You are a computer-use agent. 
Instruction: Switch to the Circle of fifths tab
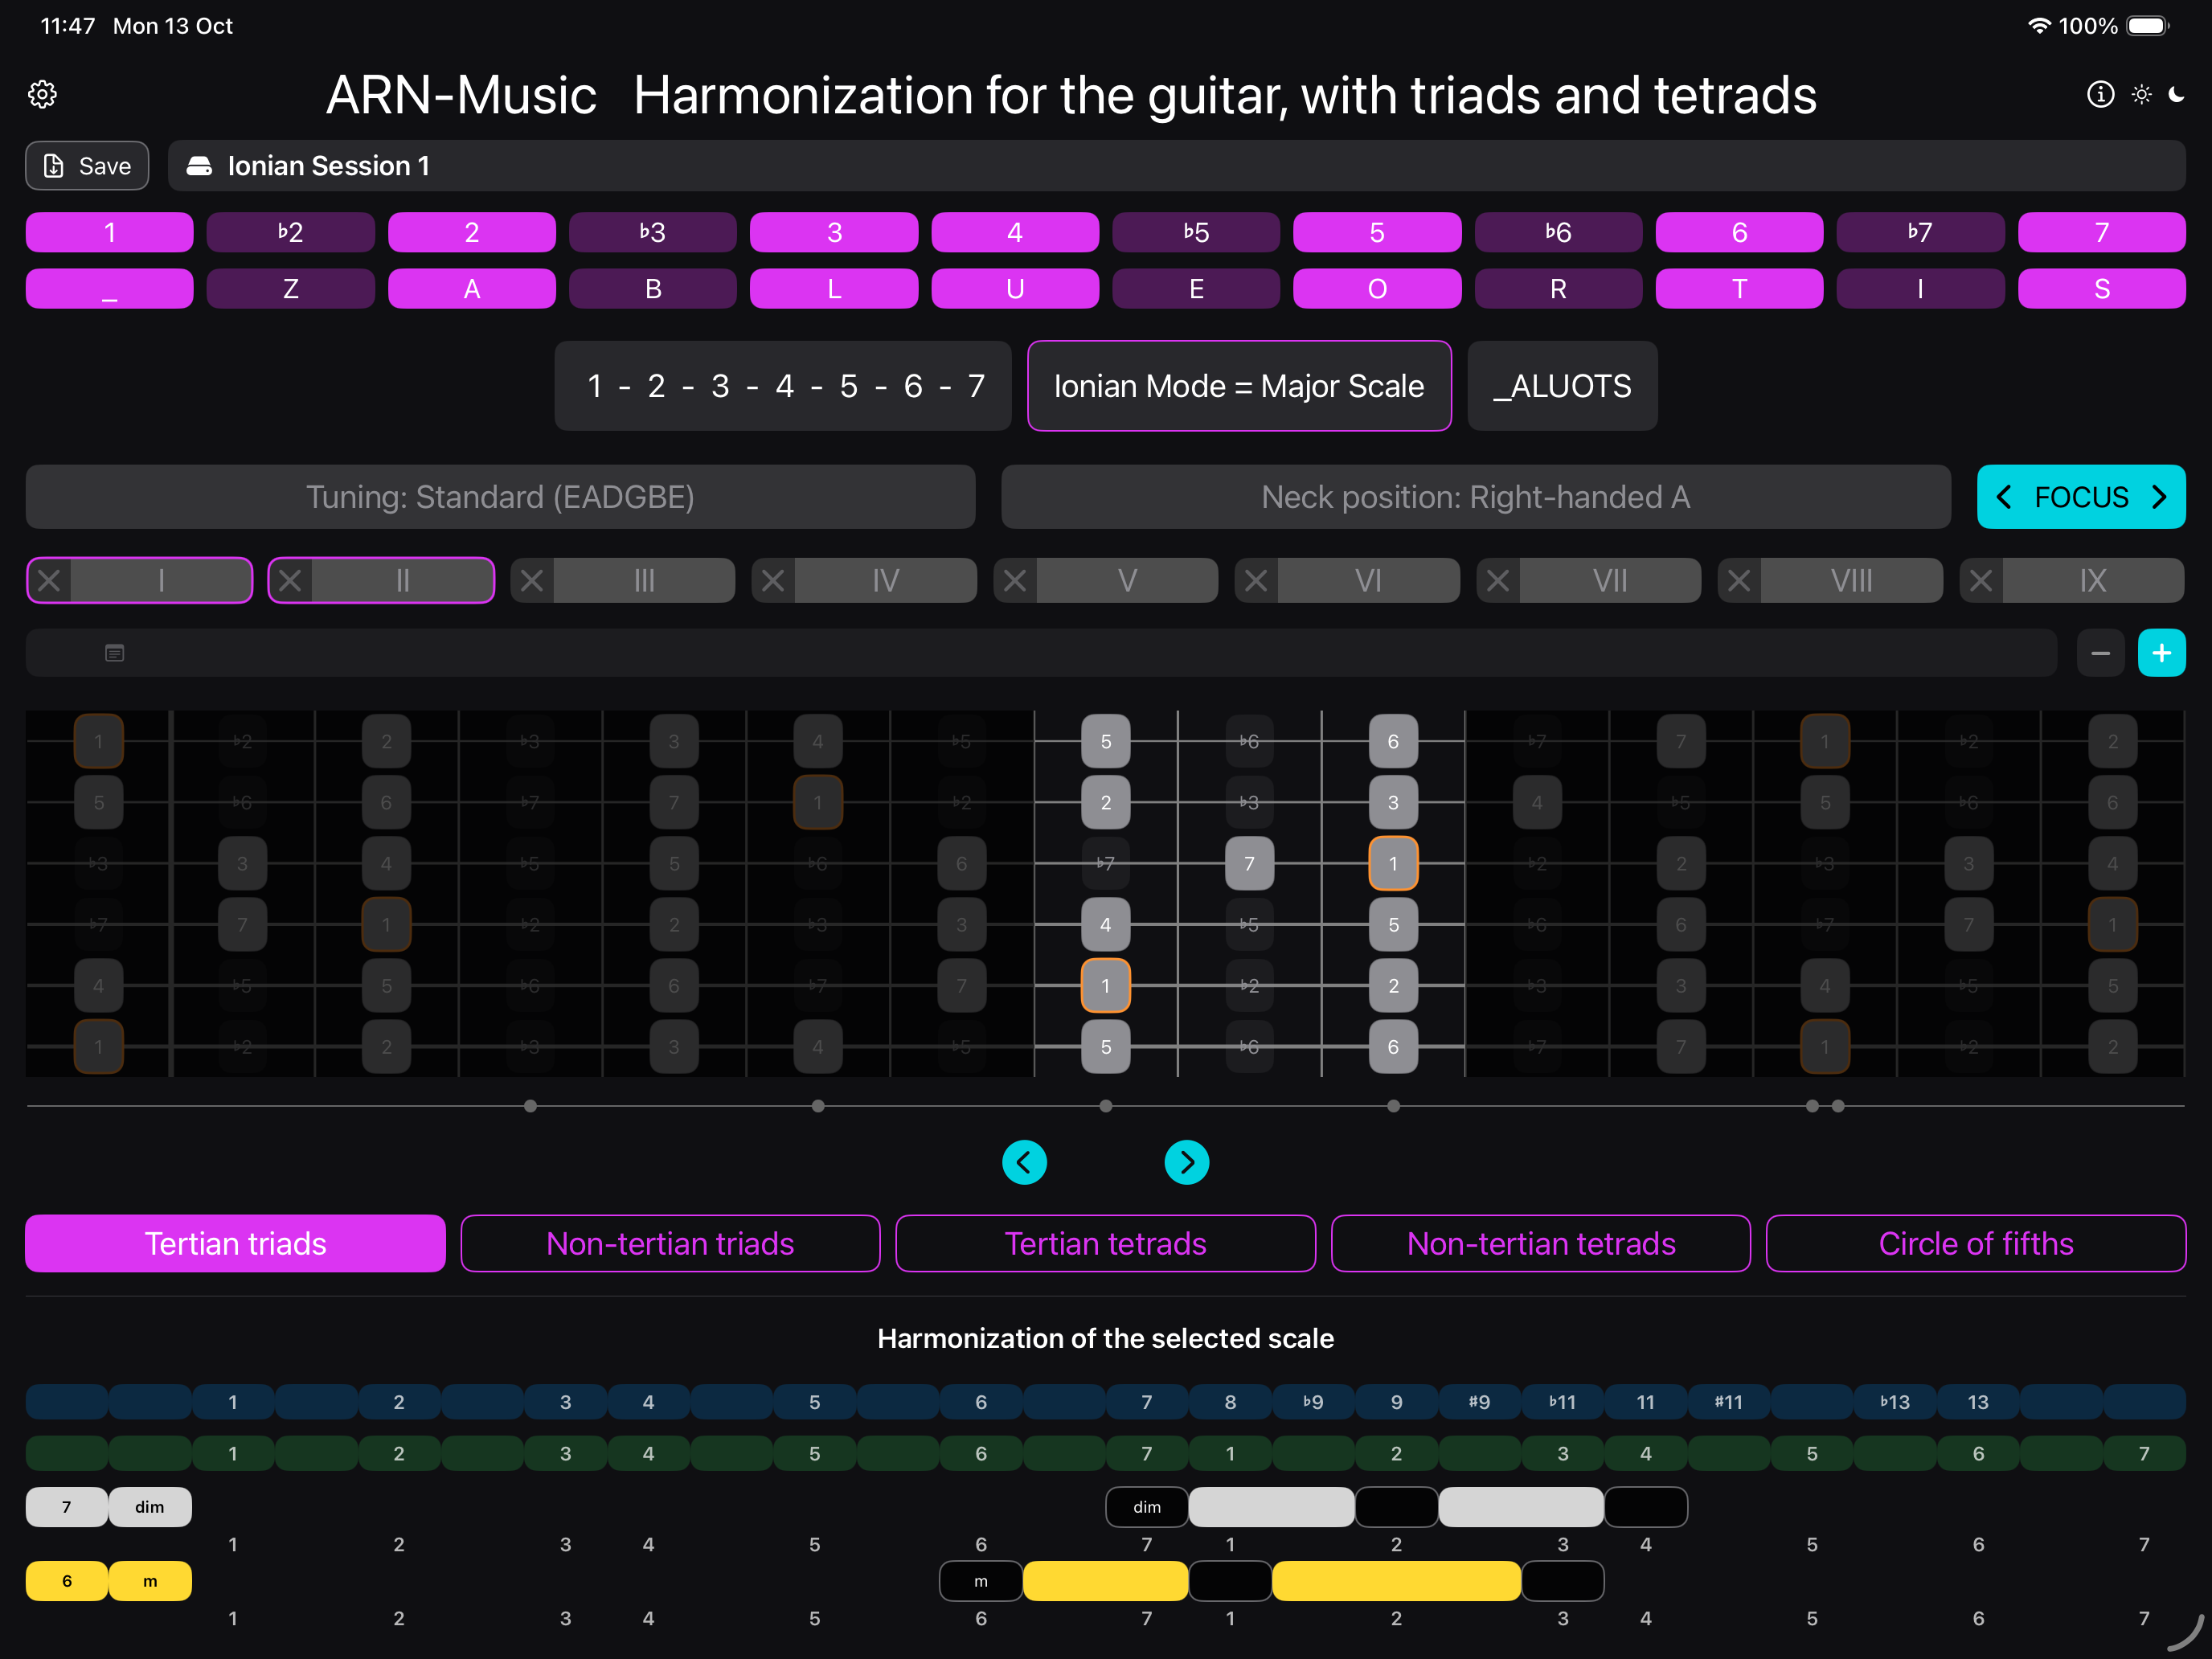(x=1975, y=1243)
